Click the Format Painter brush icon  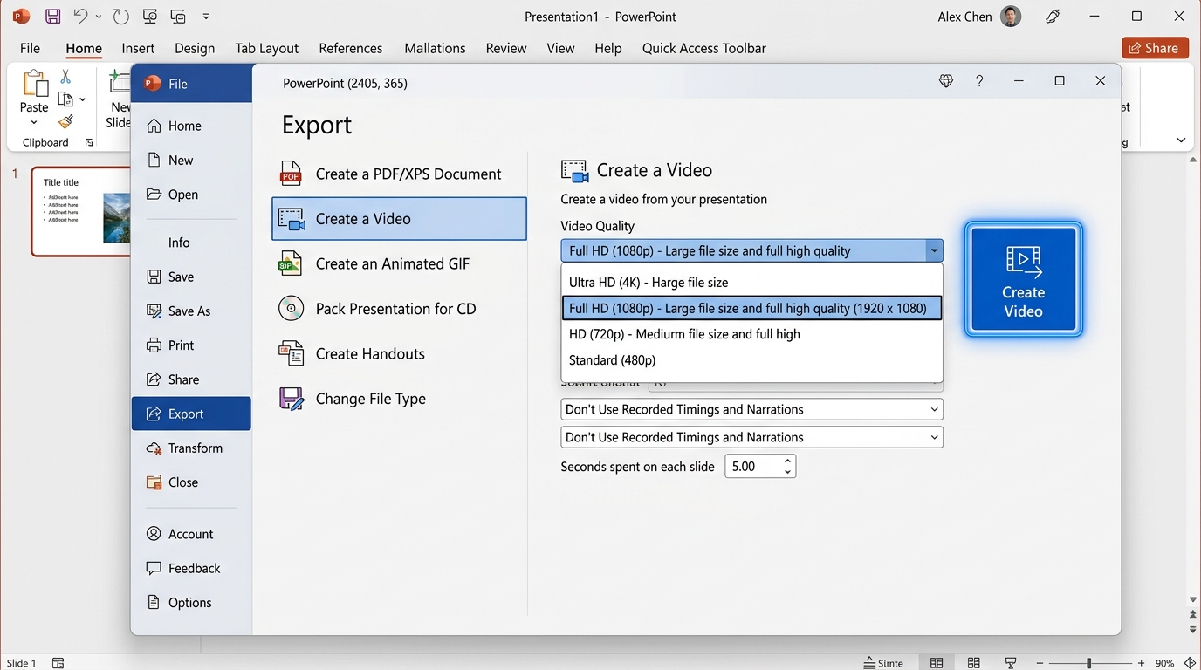65,121
